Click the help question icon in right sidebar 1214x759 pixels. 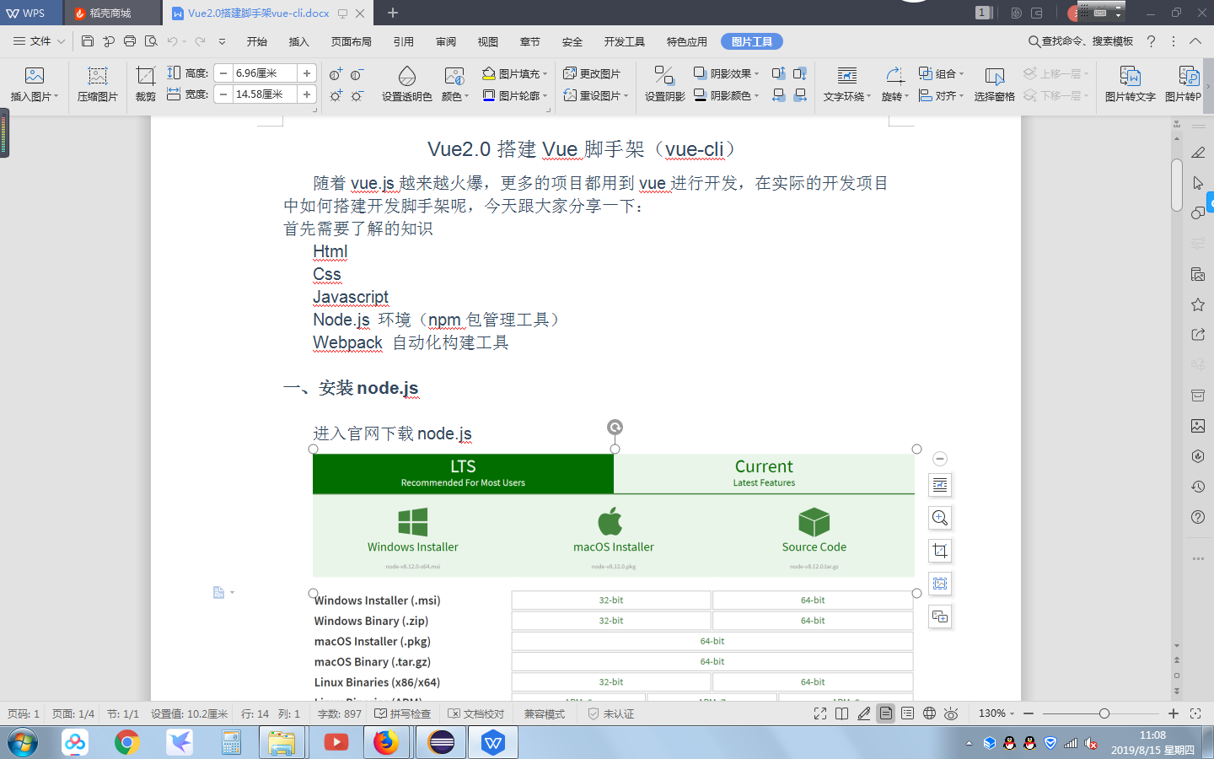tap(1198, 517)
